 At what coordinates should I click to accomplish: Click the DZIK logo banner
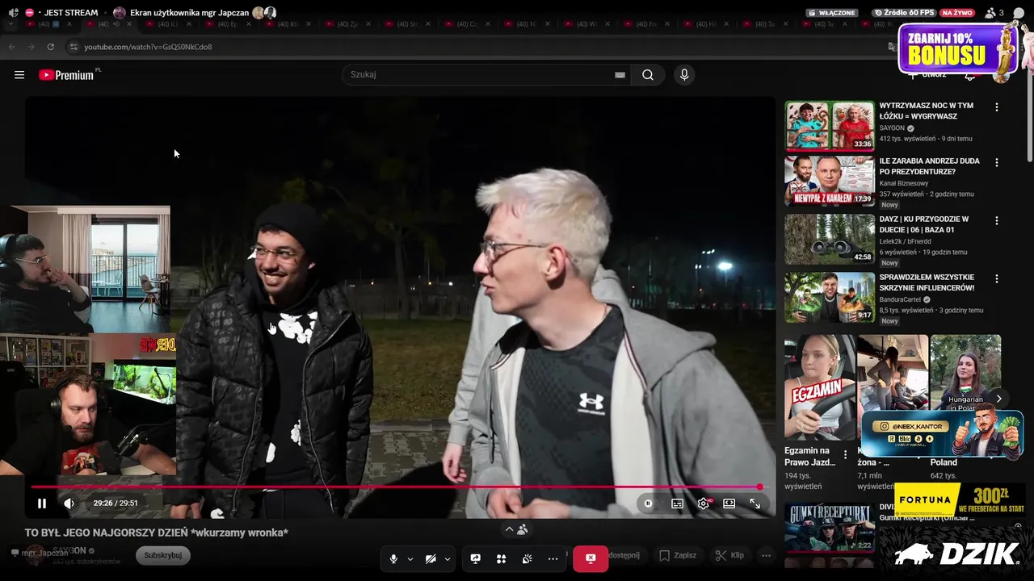click(x=956, y=554)
